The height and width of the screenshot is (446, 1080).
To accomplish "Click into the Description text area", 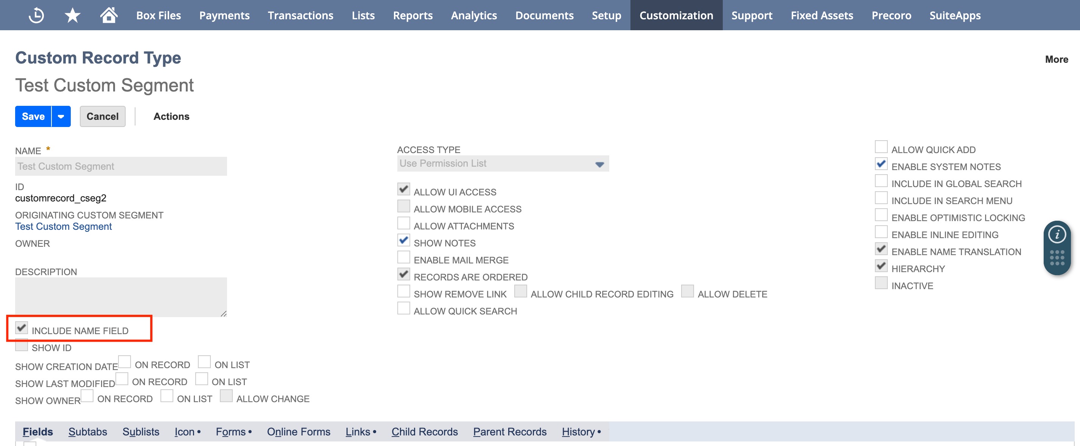I will pos(121,297).
